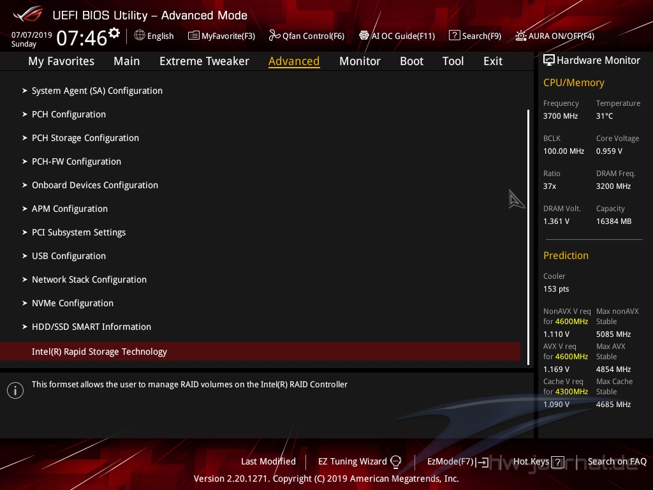
Task: Open the My Favorites tab
Action: [61, 61]
